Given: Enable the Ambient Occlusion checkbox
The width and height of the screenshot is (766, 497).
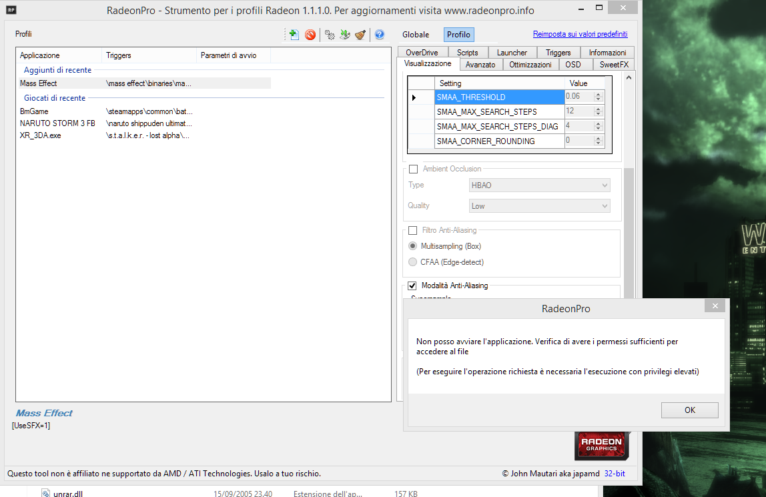Looking at the screenshot, I should point(413,169).
